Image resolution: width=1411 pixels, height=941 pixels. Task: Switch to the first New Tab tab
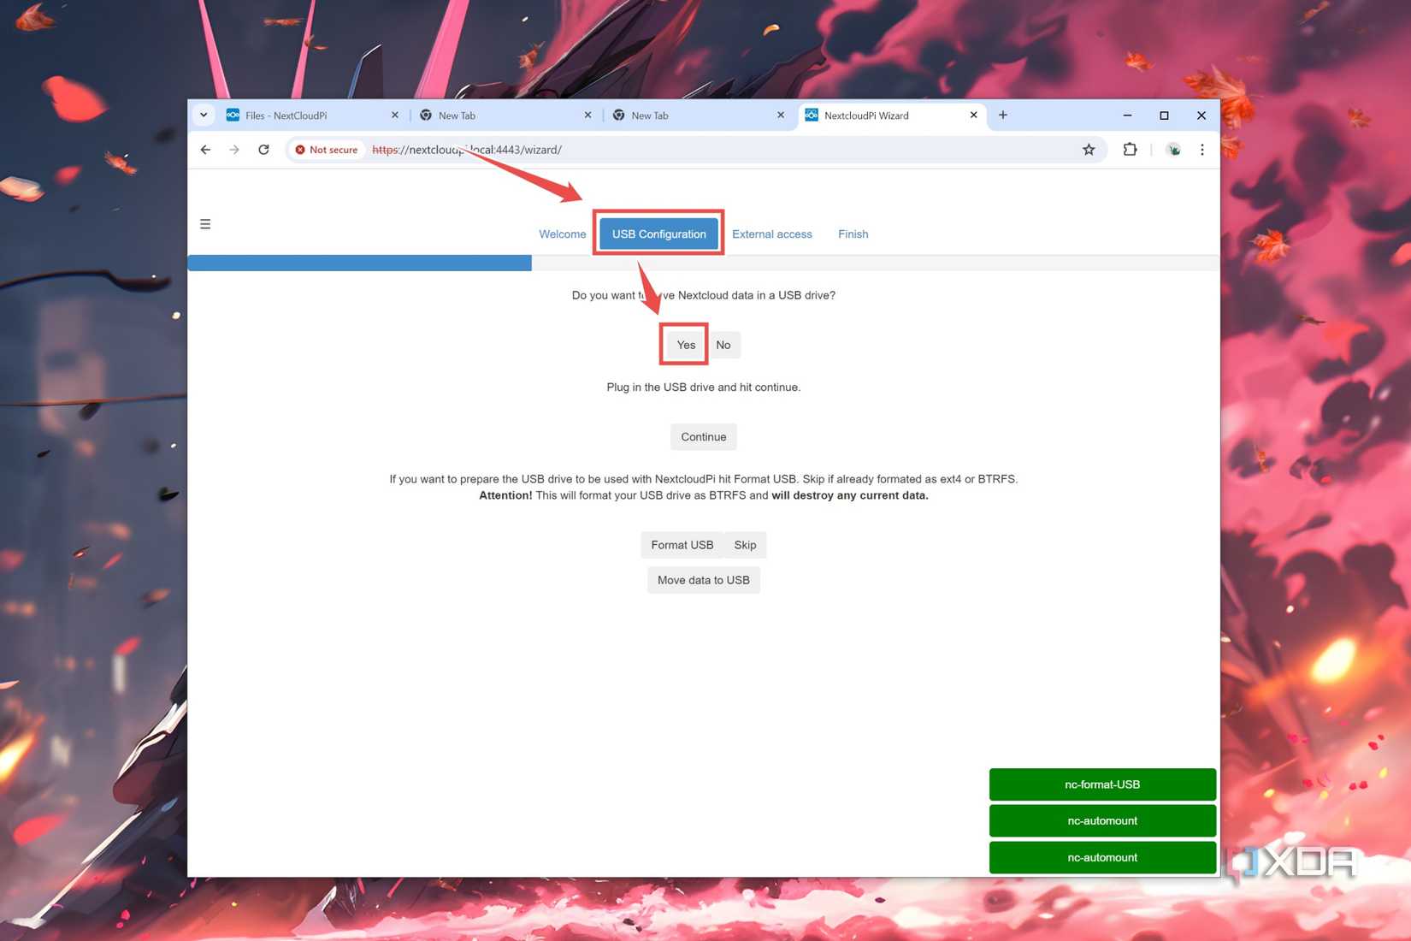click(x=505, y=115)
